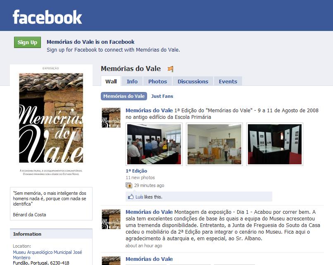Open page avatar on Montagem post

pyautogui.click(x=111, y=219)
